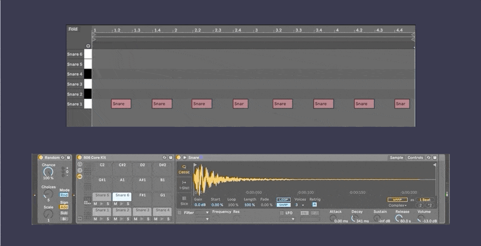Image resolution: width=481 pixels, height=246 pixels.
Task: Enable the Filter checkbox
Action: tap(179, 212)
